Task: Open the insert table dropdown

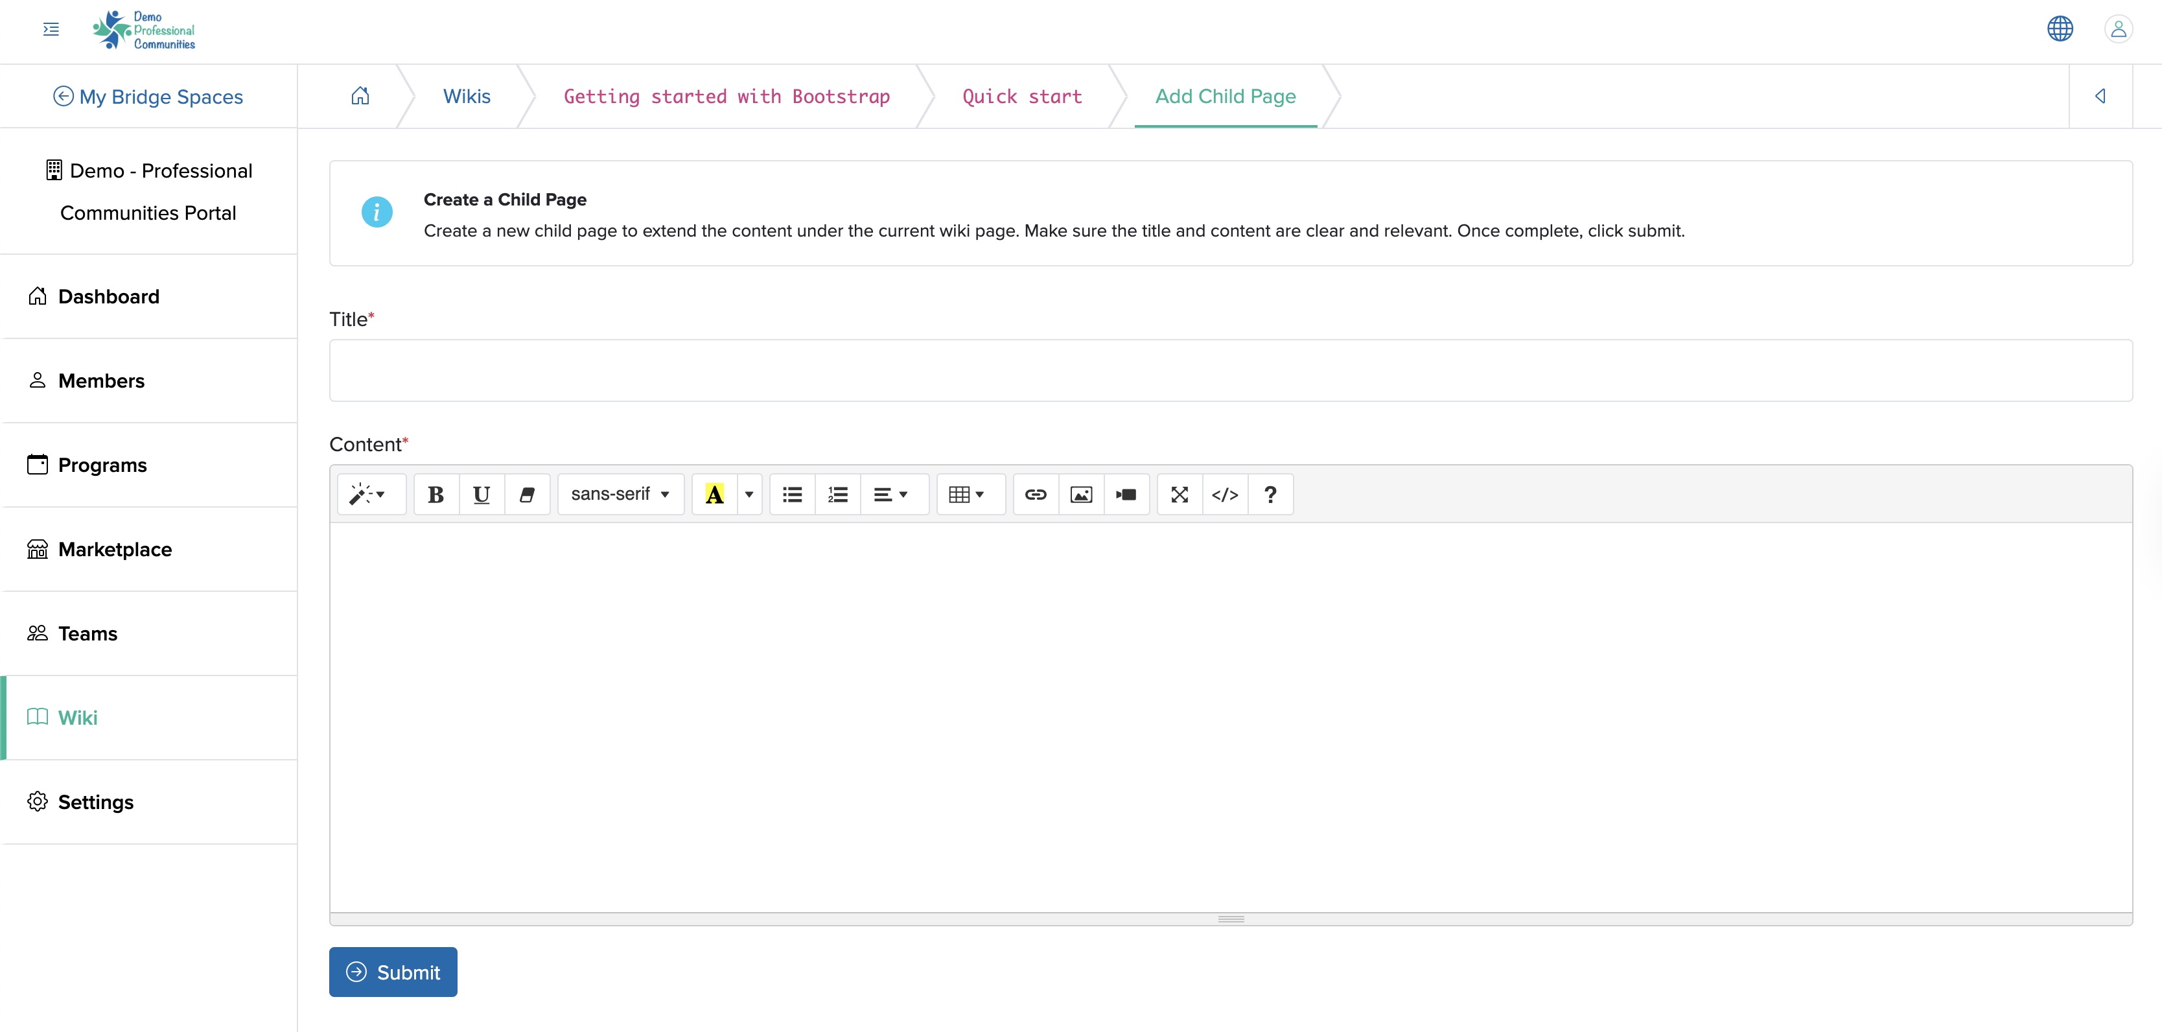Action: 971,495
